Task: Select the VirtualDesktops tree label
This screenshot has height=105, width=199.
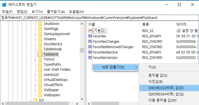Action: pyautogui.click(x=56, y=80)
